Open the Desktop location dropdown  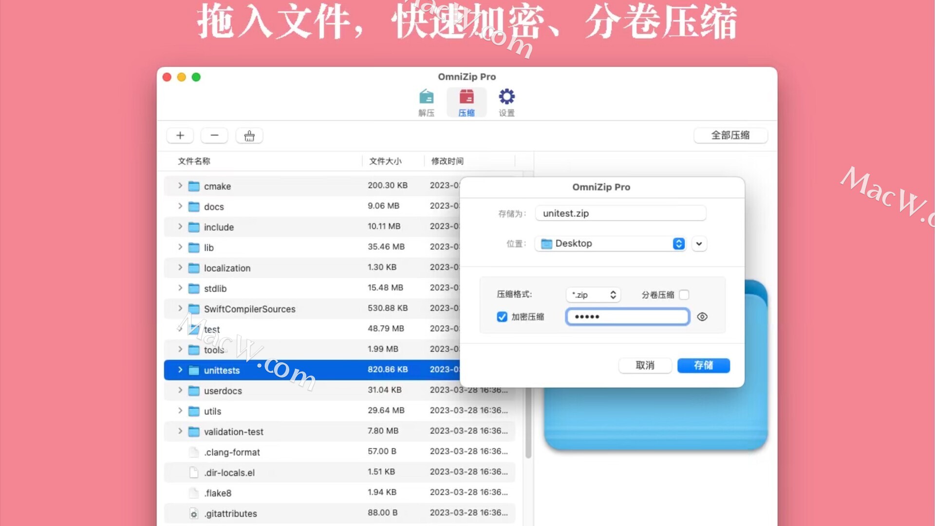pos(610,244)
